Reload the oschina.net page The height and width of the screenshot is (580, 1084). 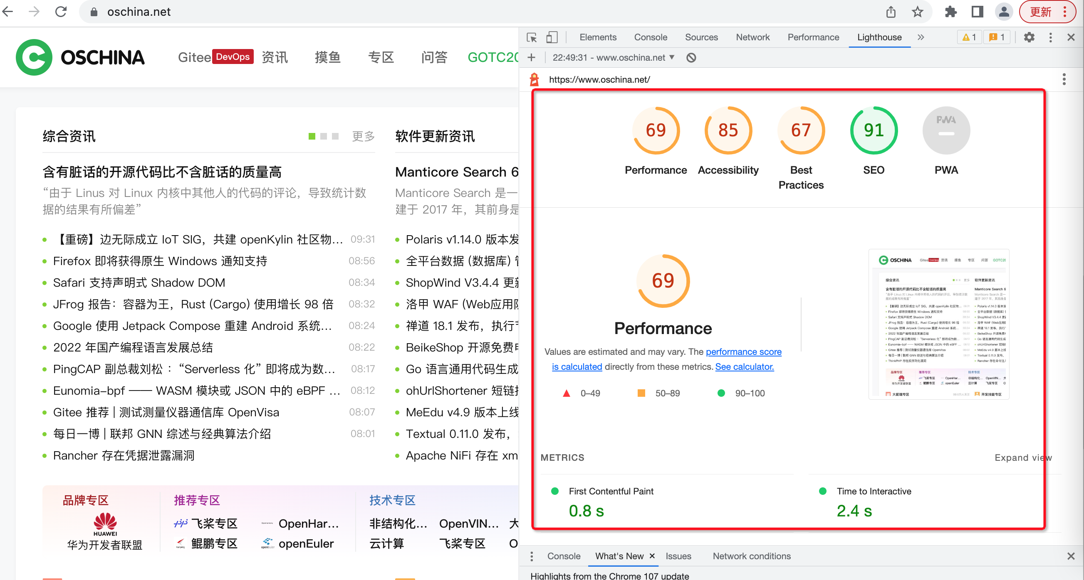(61, 11)
